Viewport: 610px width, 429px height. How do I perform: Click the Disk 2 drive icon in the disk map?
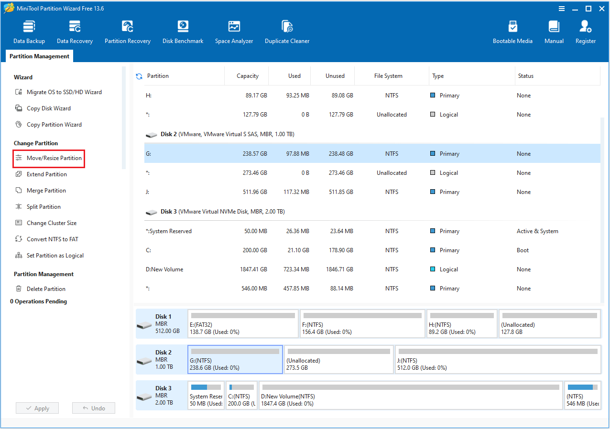pos(144,361)
